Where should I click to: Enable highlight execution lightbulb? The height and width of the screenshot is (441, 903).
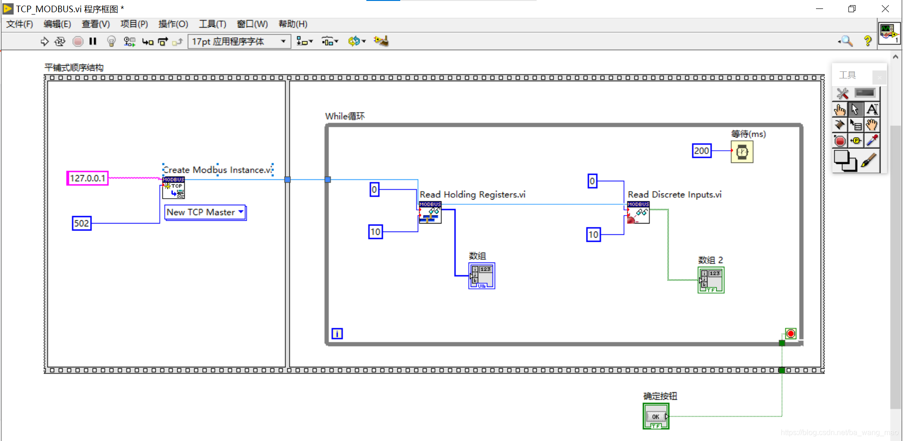pos(111,41)
